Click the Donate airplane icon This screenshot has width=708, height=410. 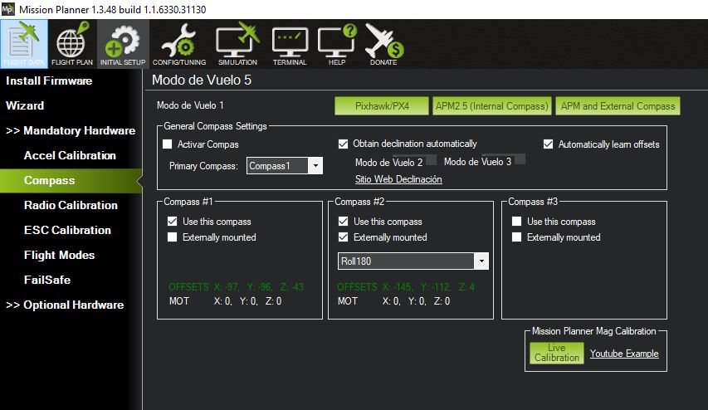point(383,43)
